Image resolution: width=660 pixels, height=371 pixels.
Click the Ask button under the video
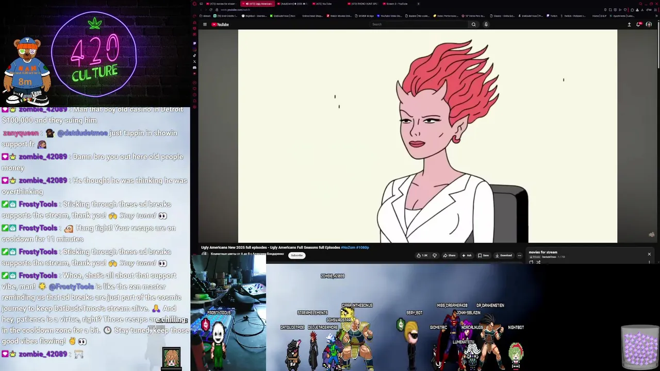click(x=467, y=256)
